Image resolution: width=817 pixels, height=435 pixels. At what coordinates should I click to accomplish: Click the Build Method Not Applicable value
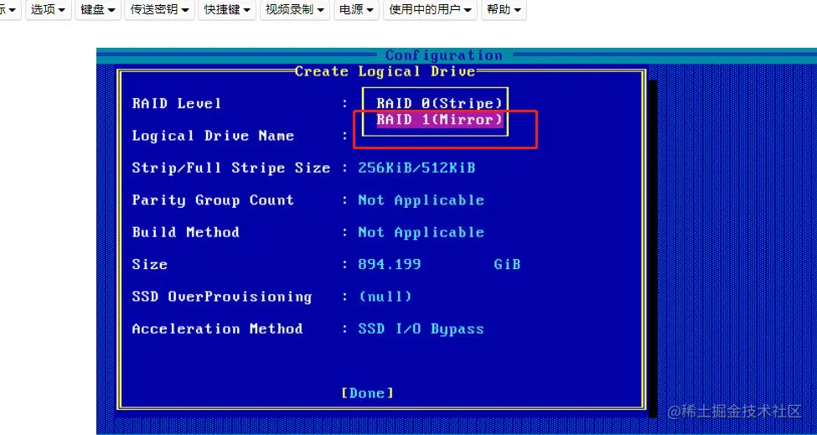point(421,232)
